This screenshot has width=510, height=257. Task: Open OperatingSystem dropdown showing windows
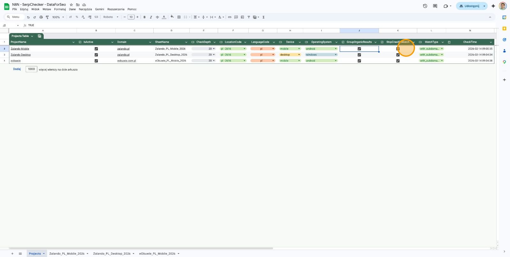click(321, 55)
